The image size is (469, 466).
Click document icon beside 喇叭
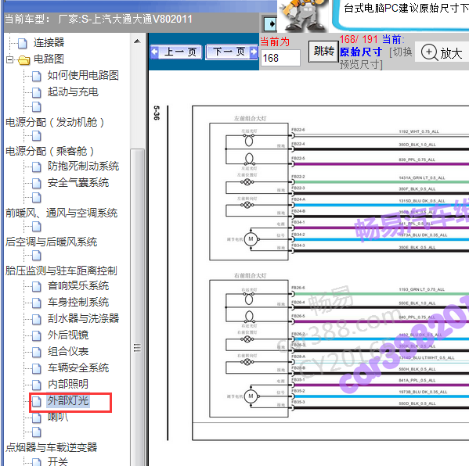(37, 418)
